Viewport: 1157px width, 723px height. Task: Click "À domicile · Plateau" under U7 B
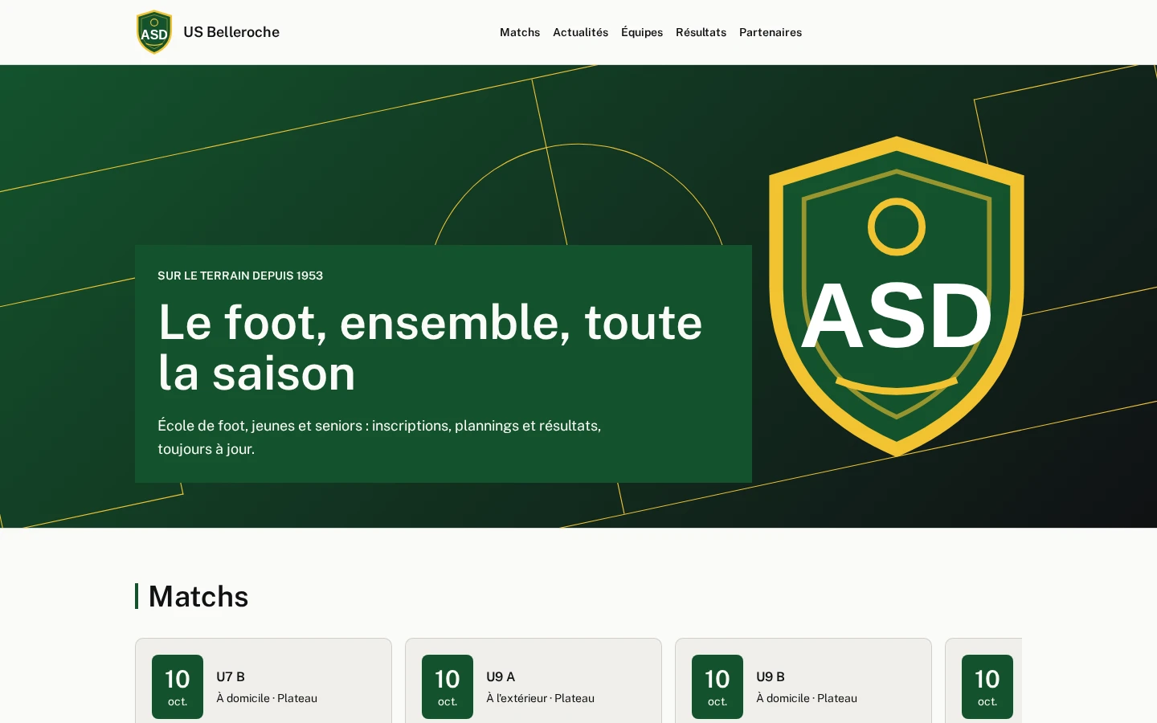coord(267,698)
